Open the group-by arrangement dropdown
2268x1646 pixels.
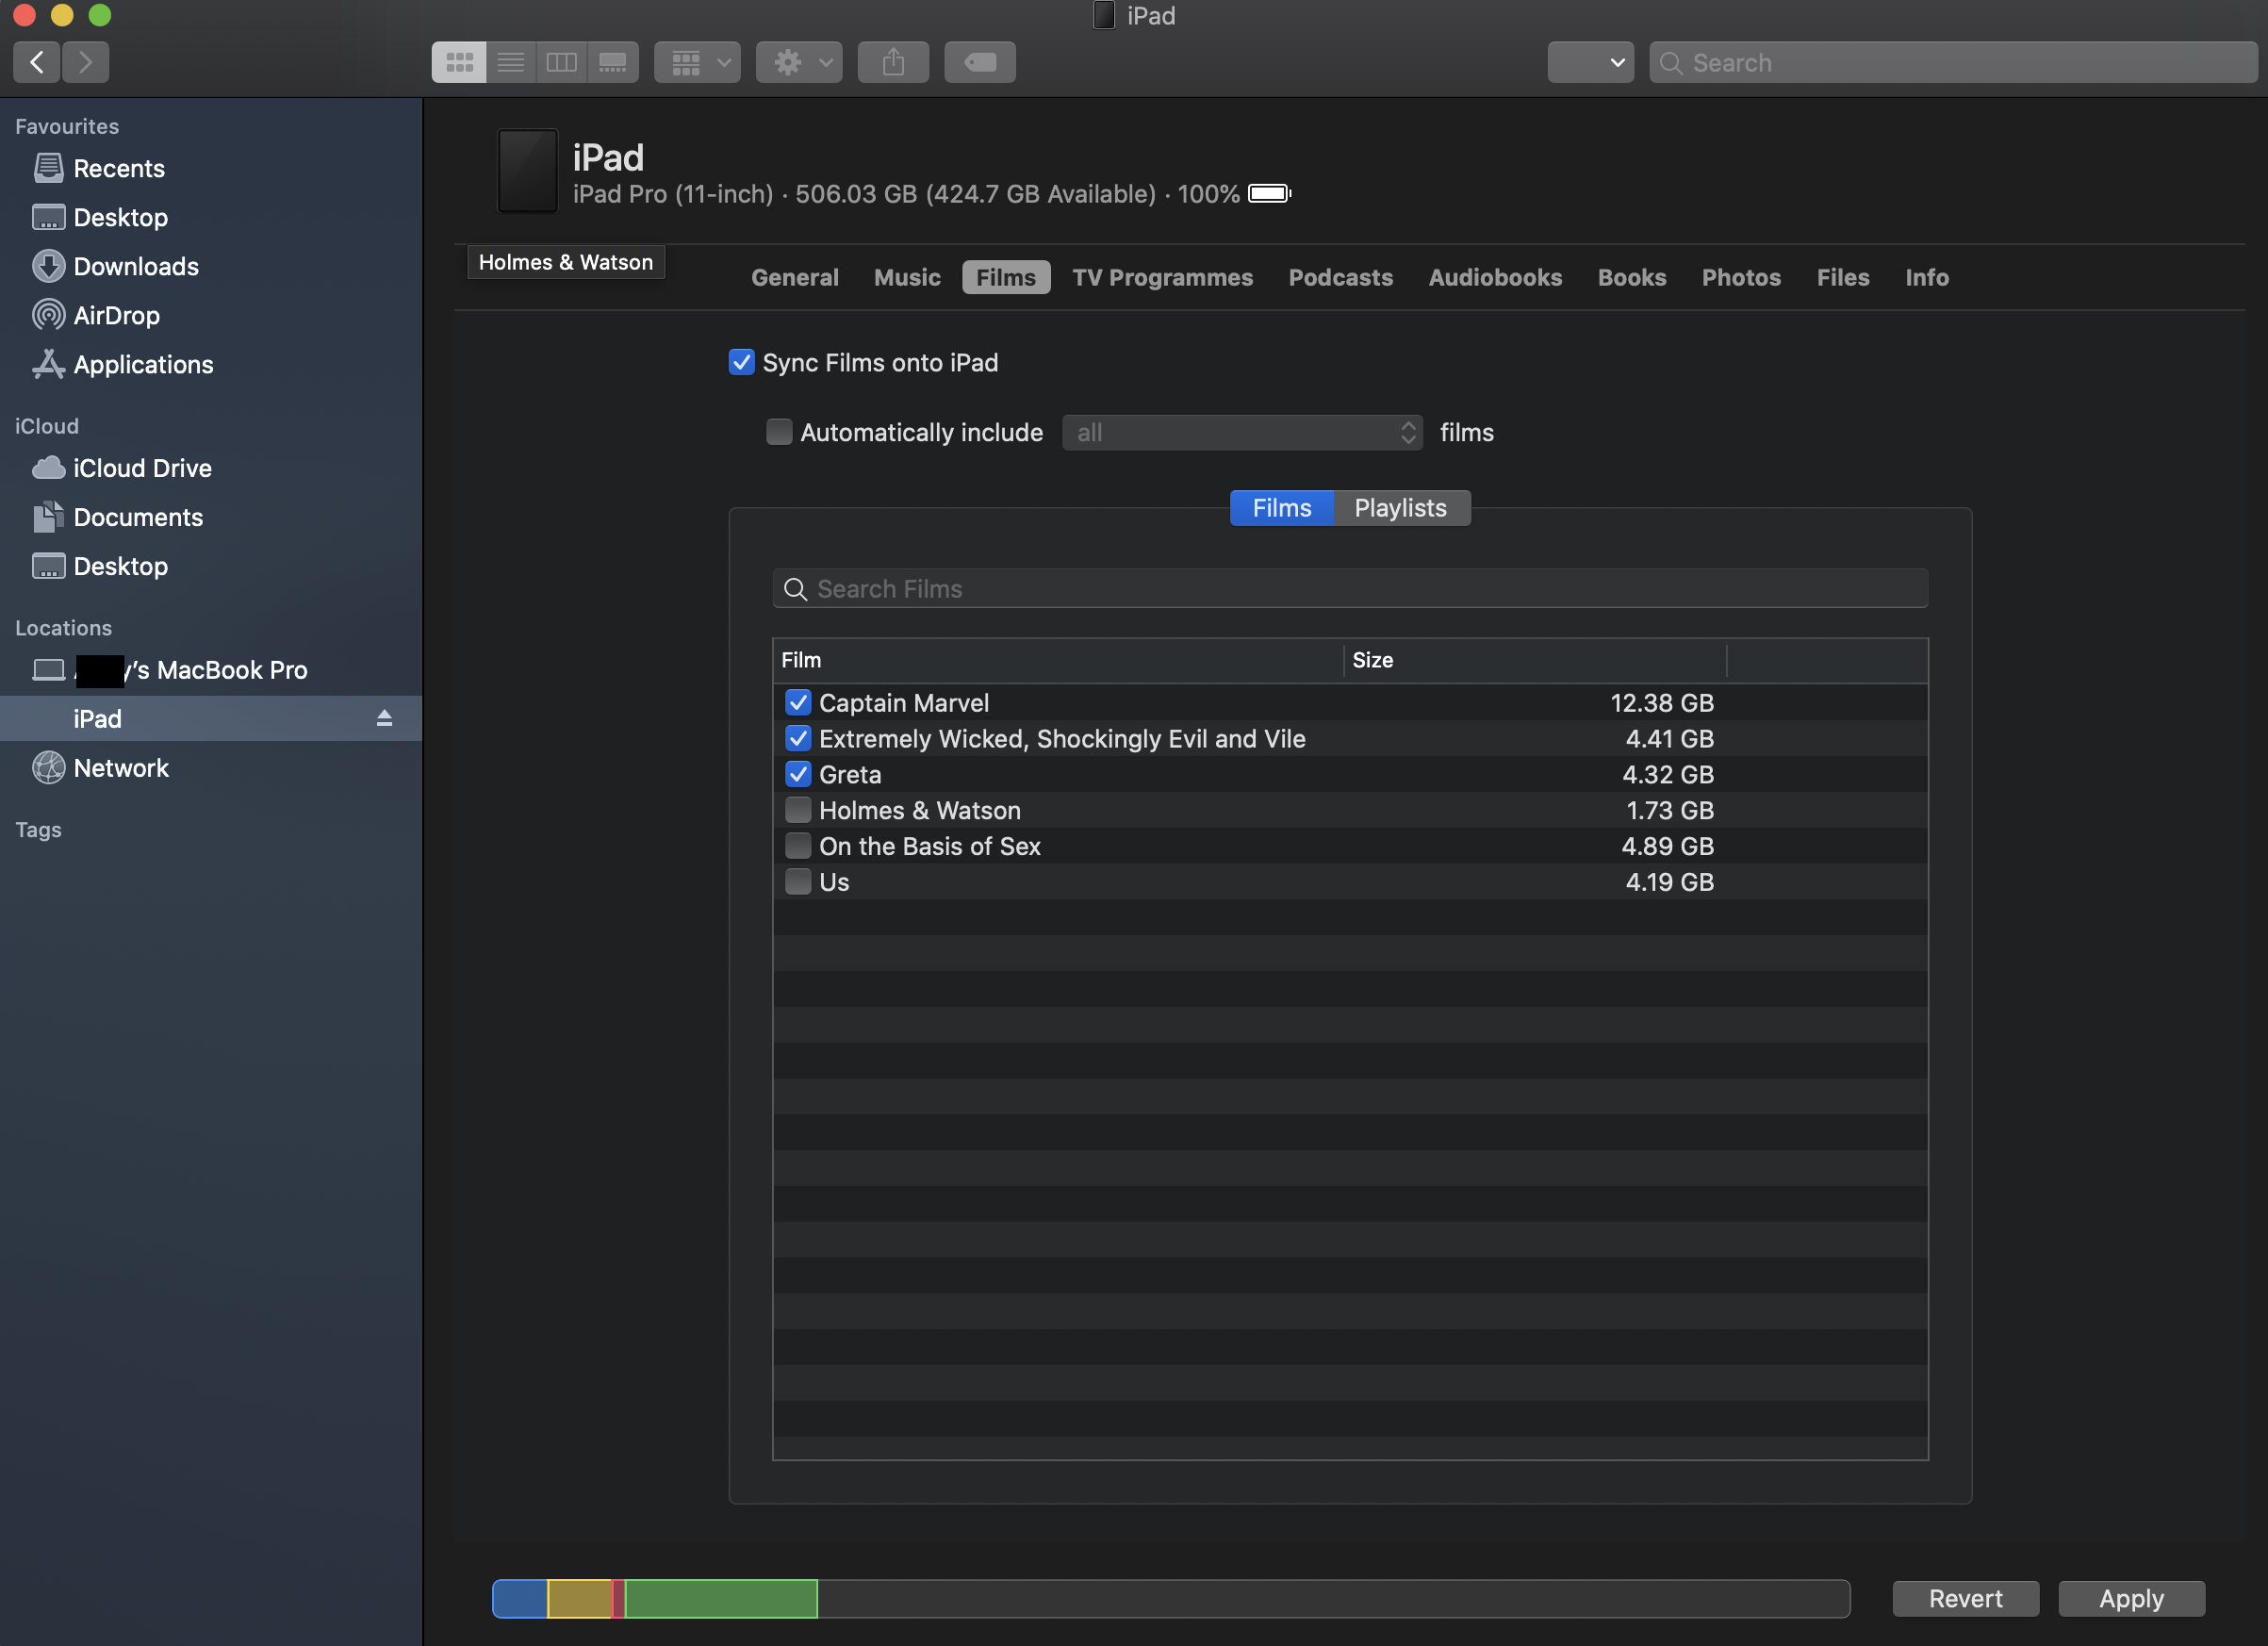tap(697, 62)
